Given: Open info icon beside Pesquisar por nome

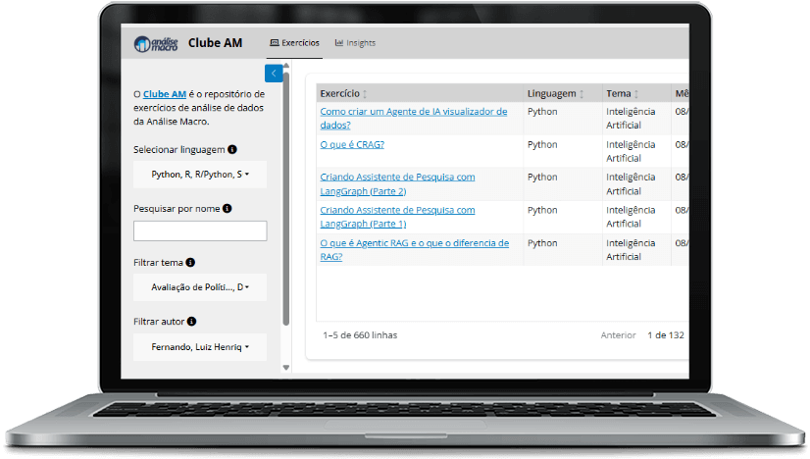Looking at the screenshot, I should [x=228, y=208].
